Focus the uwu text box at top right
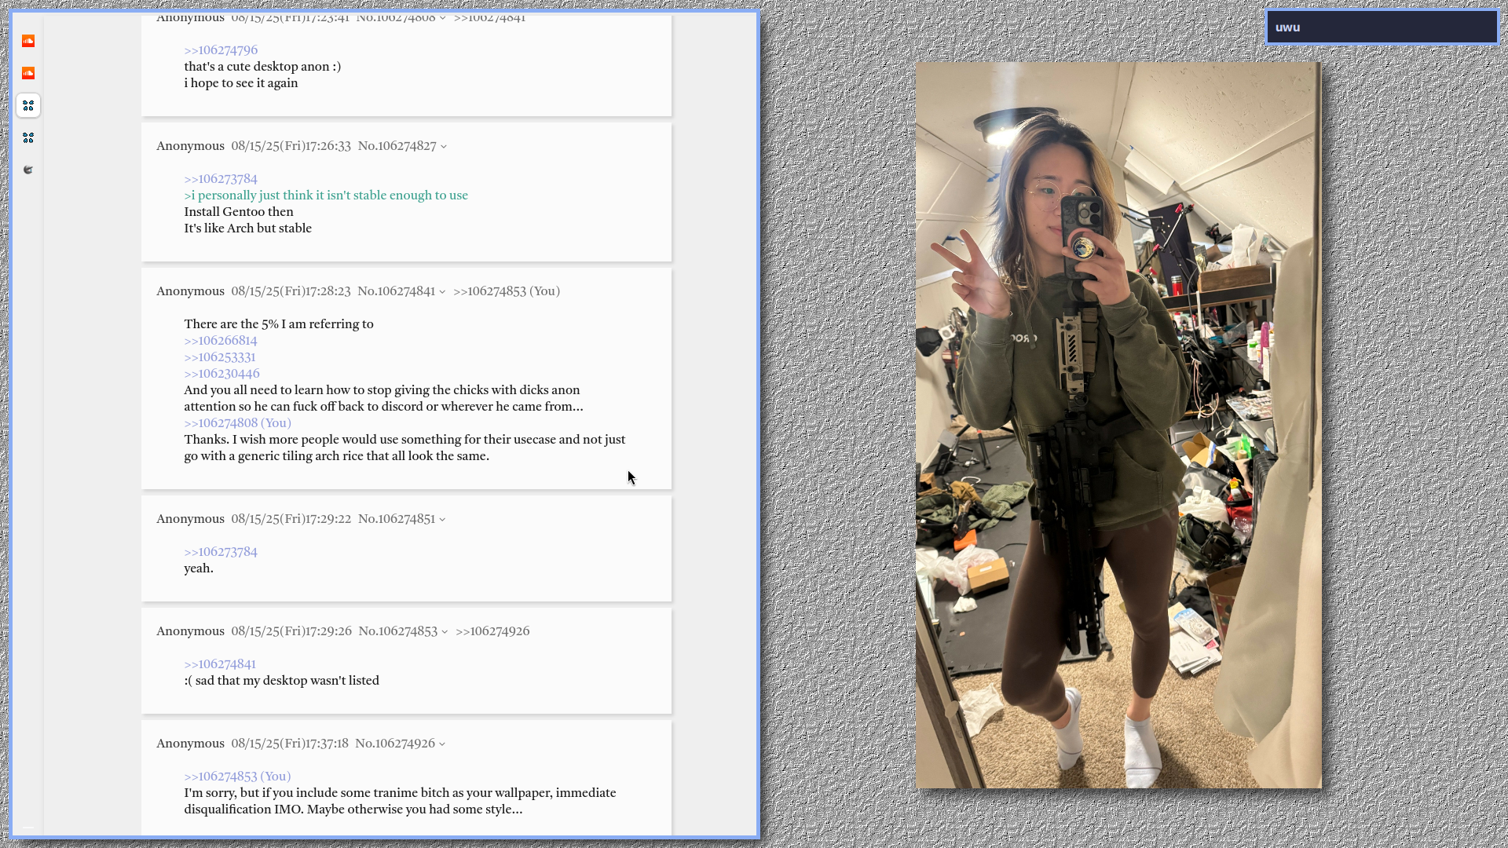 point(1381,27)
